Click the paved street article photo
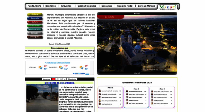Screen dimensions: 205x112 point(42,98)
